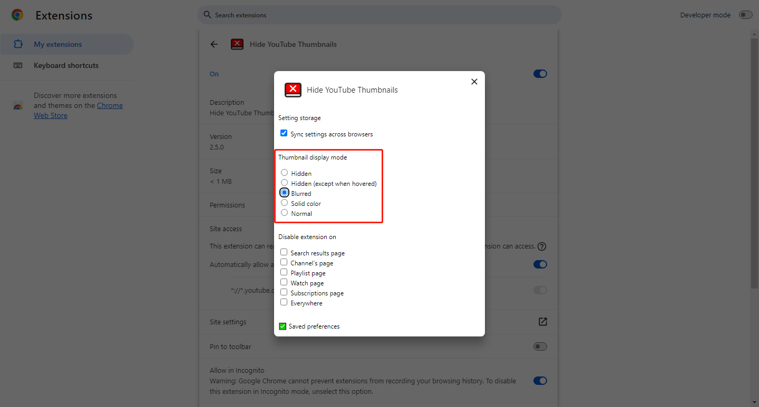Click Hide YouTube Thumbnails icon in page header
This screenshot has width=759, height=407.
click(237, 44)
